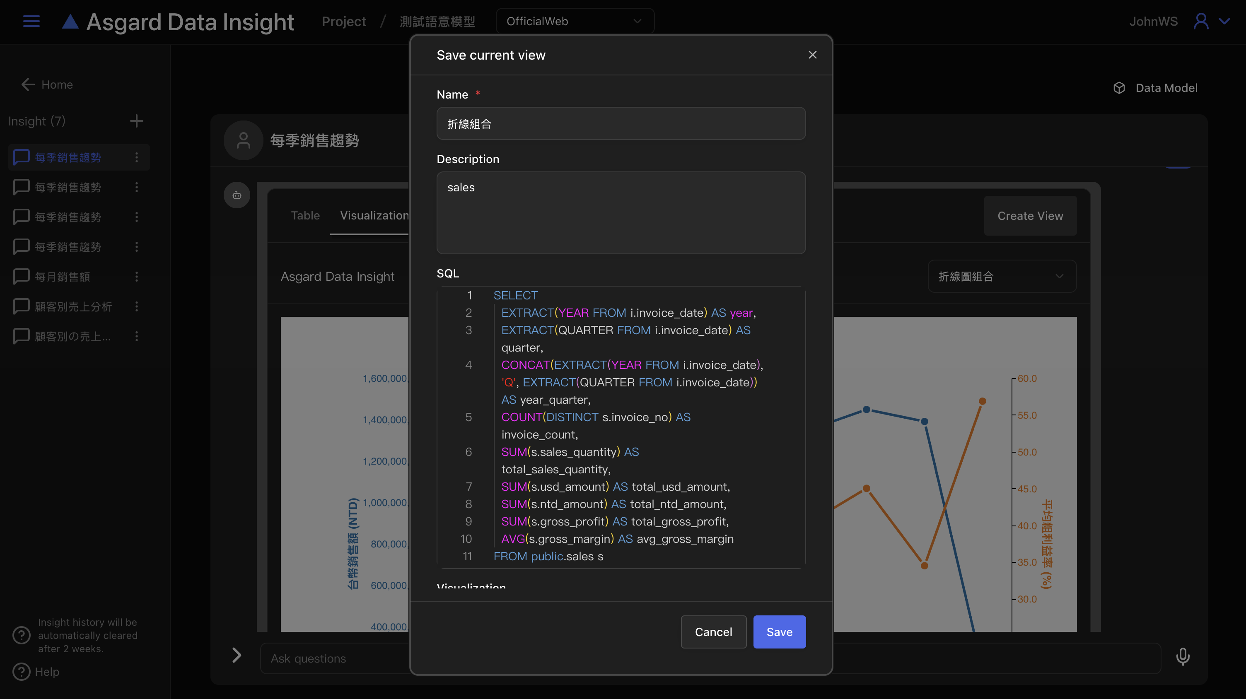Click the Project breadcrumb link
Image resolution: width=1246 pixels, height=699 pixels.
pos(344,21)
